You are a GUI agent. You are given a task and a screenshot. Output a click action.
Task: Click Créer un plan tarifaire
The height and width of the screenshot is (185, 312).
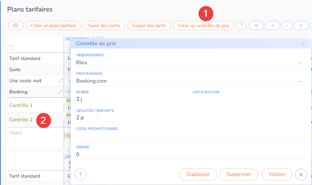tap(53, 25)
